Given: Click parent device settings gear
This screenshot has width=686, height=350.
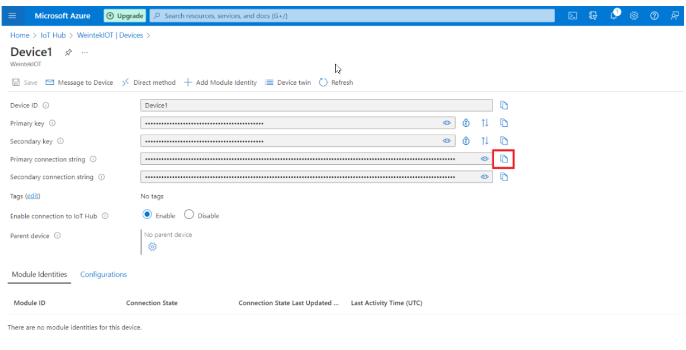Looking at the screenshot, I should (x=152, y=247).
